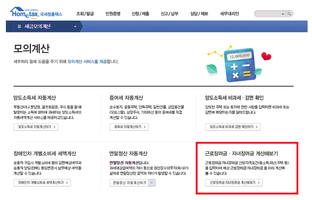The width and height of the screenshot is (312, 200).
Task: Click the red heart graphic
Action: pyautogui.click(x=266, y=56)
